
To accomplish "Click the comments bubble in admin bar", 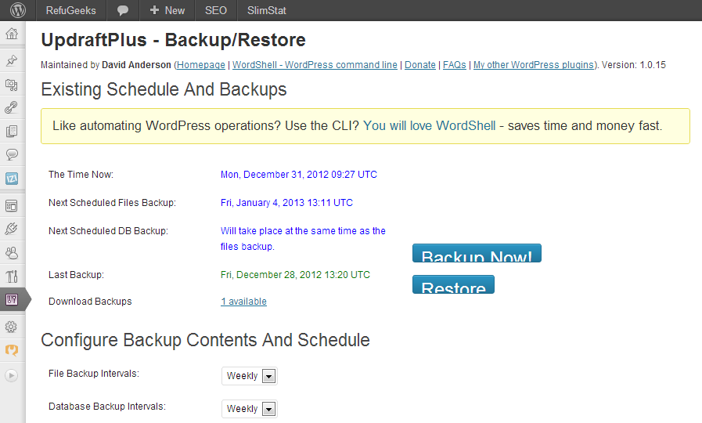I will 123,10.
